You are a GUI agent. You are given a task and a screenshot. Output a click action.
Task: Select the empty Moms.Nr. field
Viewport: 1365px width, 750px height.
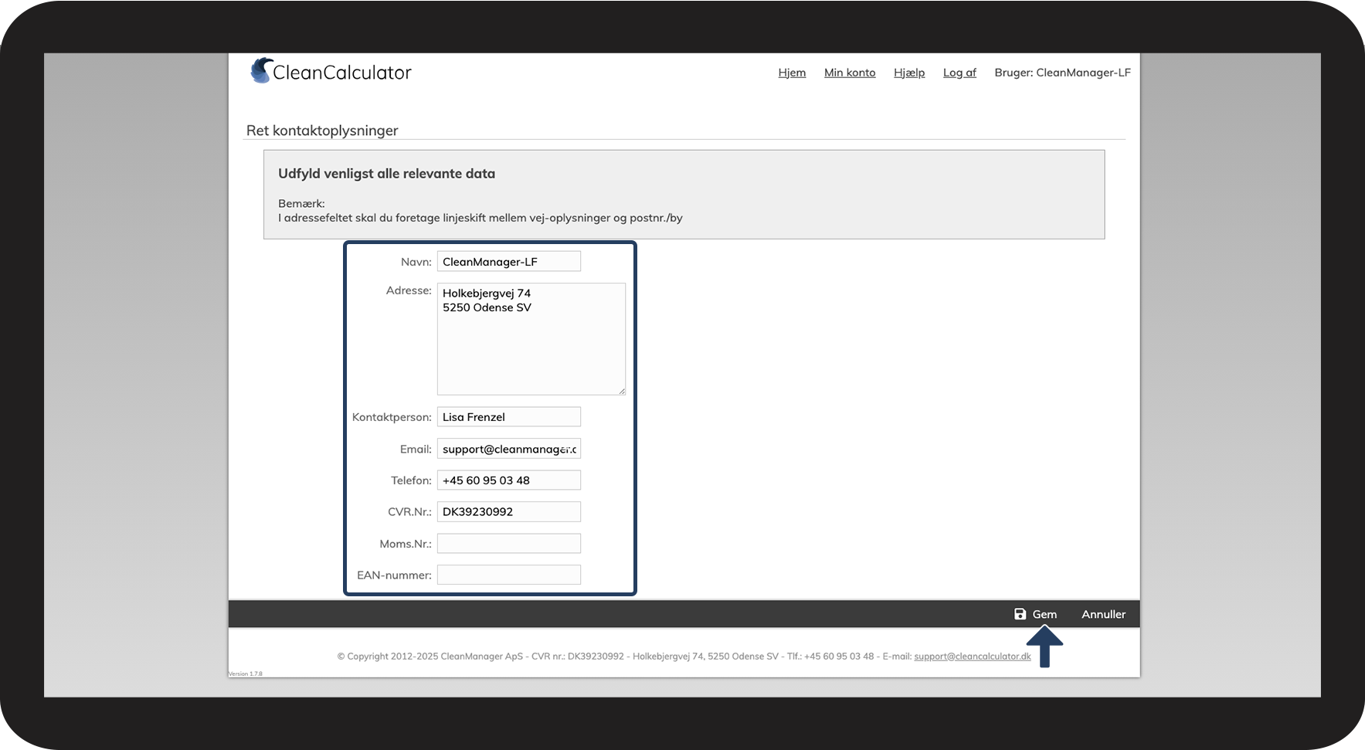[x=508, y=544]
